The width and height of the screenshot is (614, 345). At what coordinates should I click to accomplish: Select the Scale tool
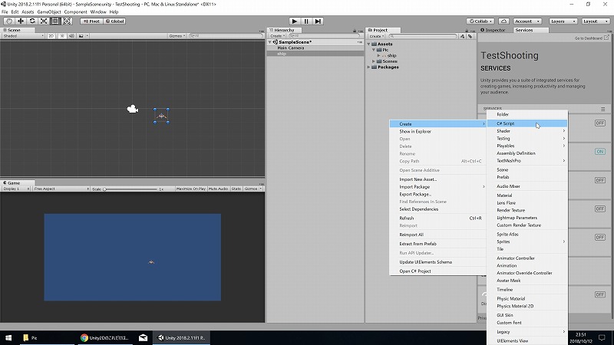pos(44,21)
